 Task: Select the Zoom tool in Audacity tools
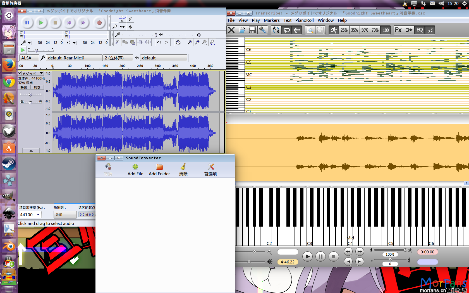point(115,27)
